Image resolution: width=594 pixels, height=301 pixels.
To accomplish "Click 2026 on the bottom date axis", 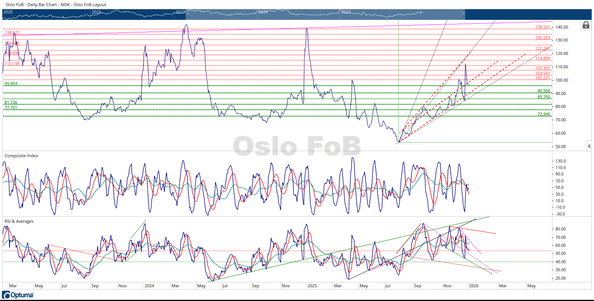I will click(x=474, y=286).
